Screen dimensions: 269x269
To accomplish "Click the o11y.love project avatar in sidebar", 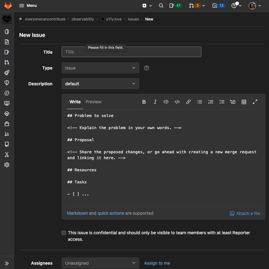I will coord(7,19).
